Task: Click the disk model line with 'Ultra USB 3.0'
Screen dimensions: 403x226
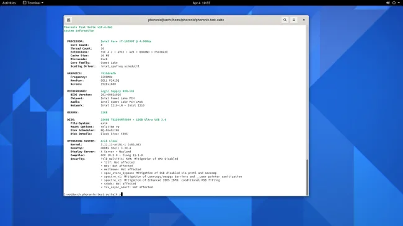Action: pyautogui.click(x=133, y=120)
